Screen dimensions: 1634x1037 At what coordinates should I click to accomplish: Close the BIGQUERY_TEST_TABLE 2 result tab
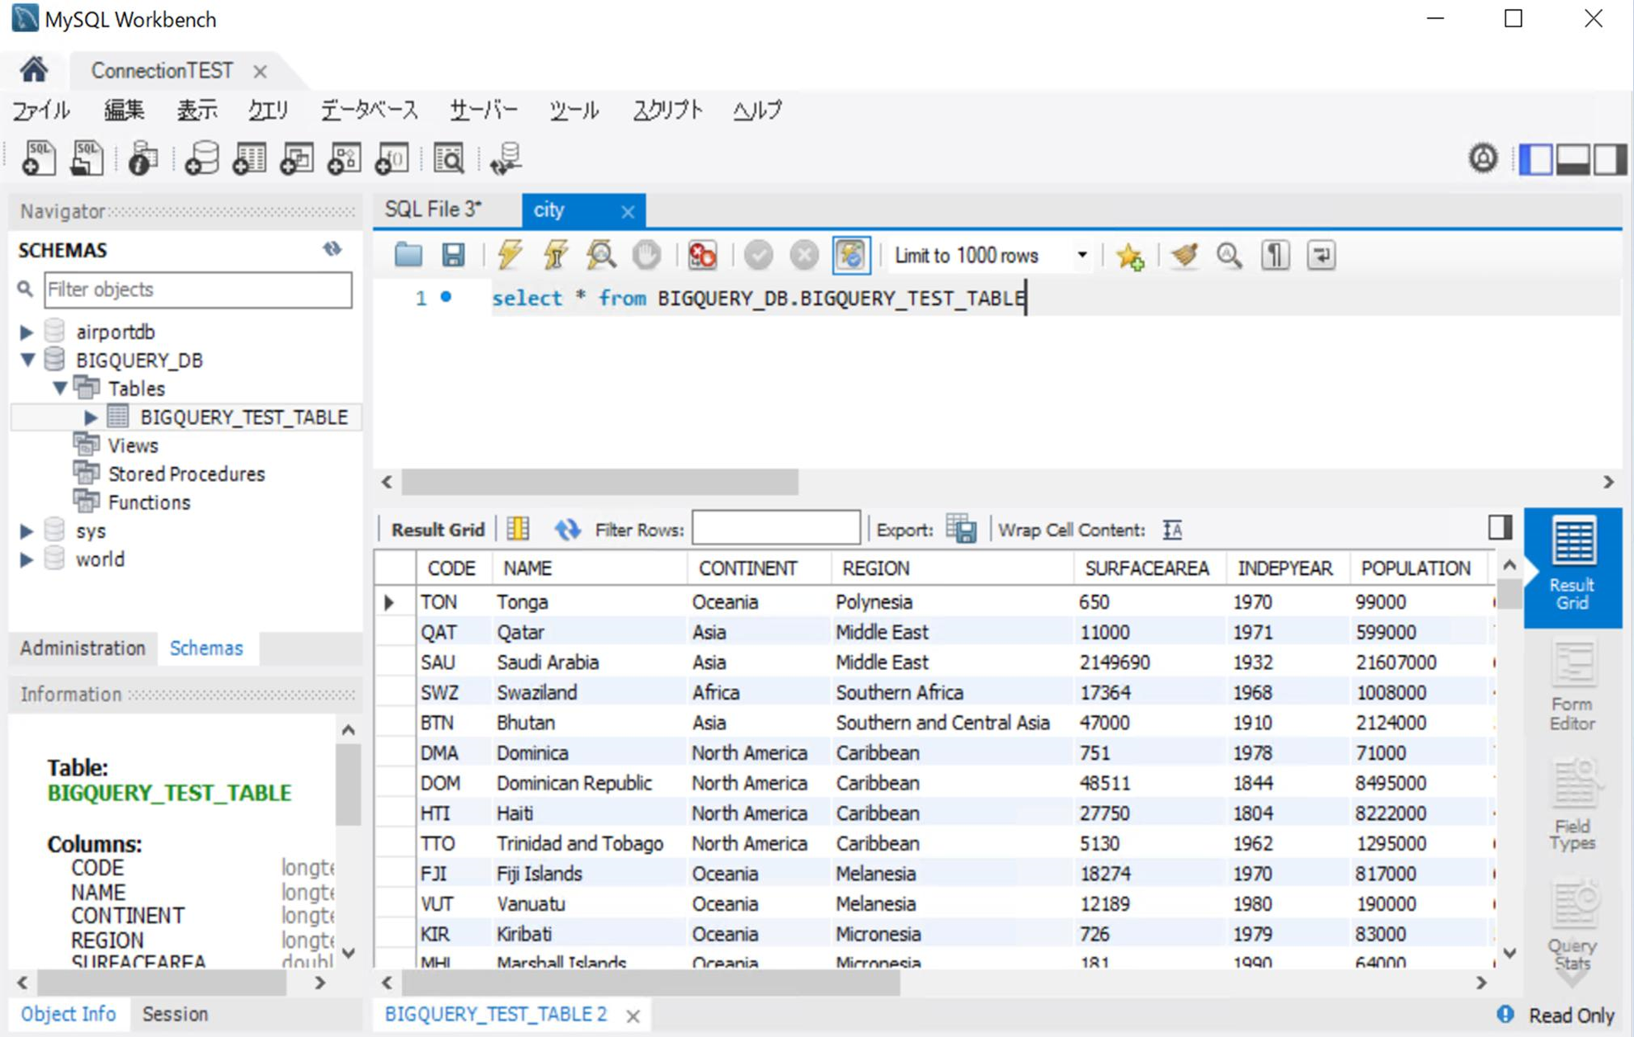tap(633, 1016)
